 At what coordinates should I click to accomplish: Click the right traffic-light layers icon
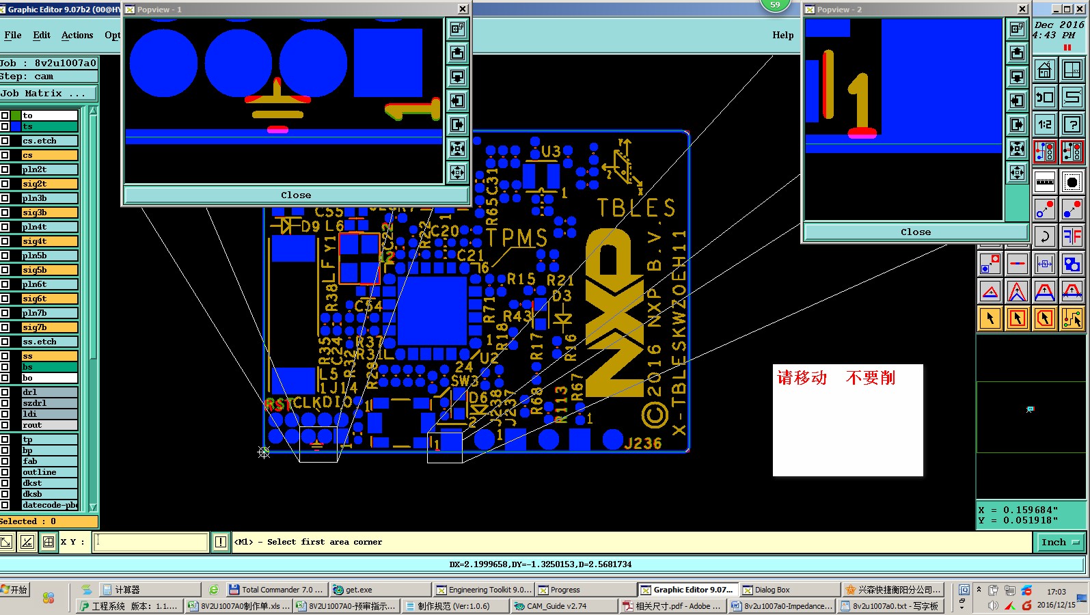point(1072,152)
